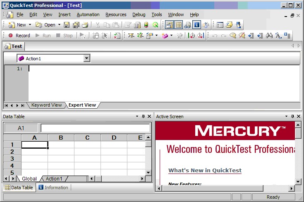Switch to the Action1 data sheet tab
The height and width of the screenshot is (202, 304).
click(54, 179)
